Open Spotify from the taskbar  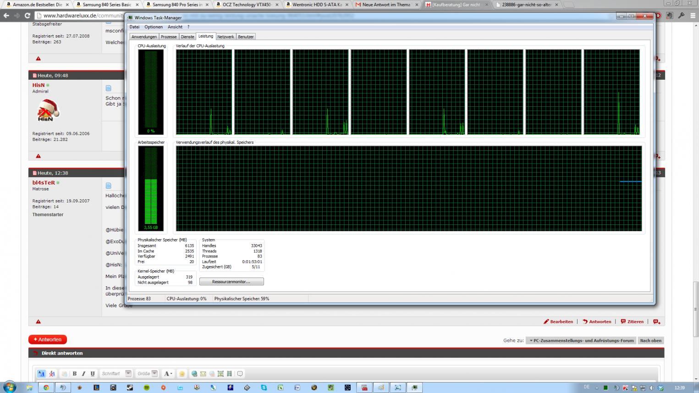pos(147,388)
